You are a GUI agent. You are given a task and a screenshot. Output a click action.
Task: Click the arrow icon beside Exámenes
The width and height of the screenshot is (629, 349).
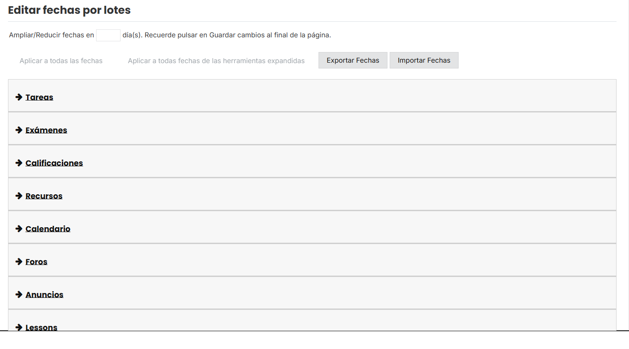(19, 130)
